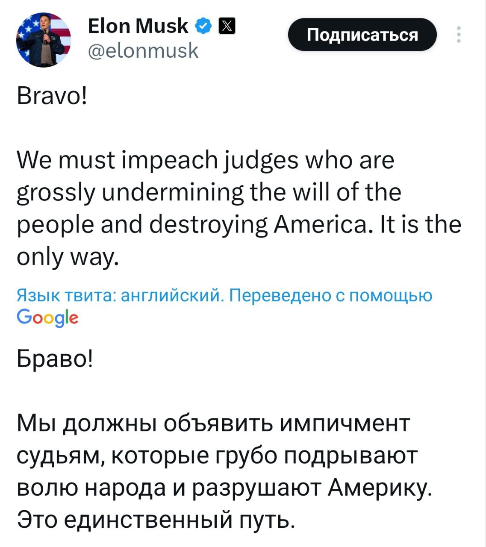Image resolution: width=486 pixels, height=547 pixels.
Task: Open Elon Musk's profile picture
Action: [43, 40]
